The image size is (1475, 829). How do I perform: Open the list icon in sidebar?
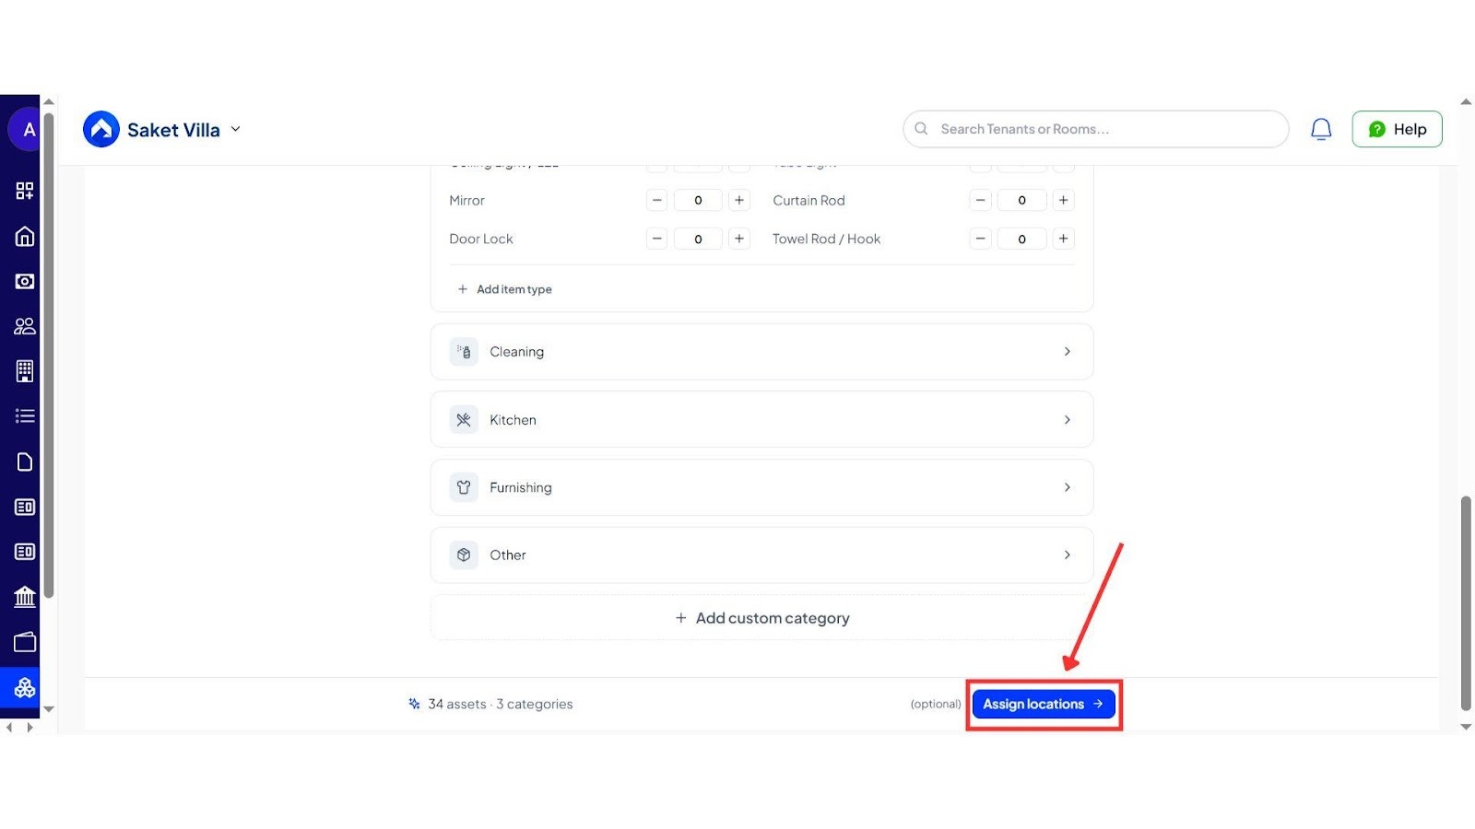click(25, 416)
